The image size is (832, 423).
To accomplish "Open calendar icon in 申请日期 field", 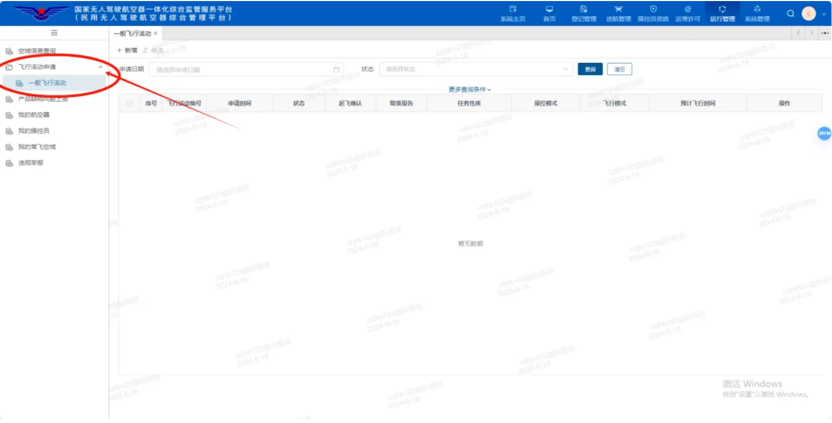I will pyautogui.click(x=336, y=70).
